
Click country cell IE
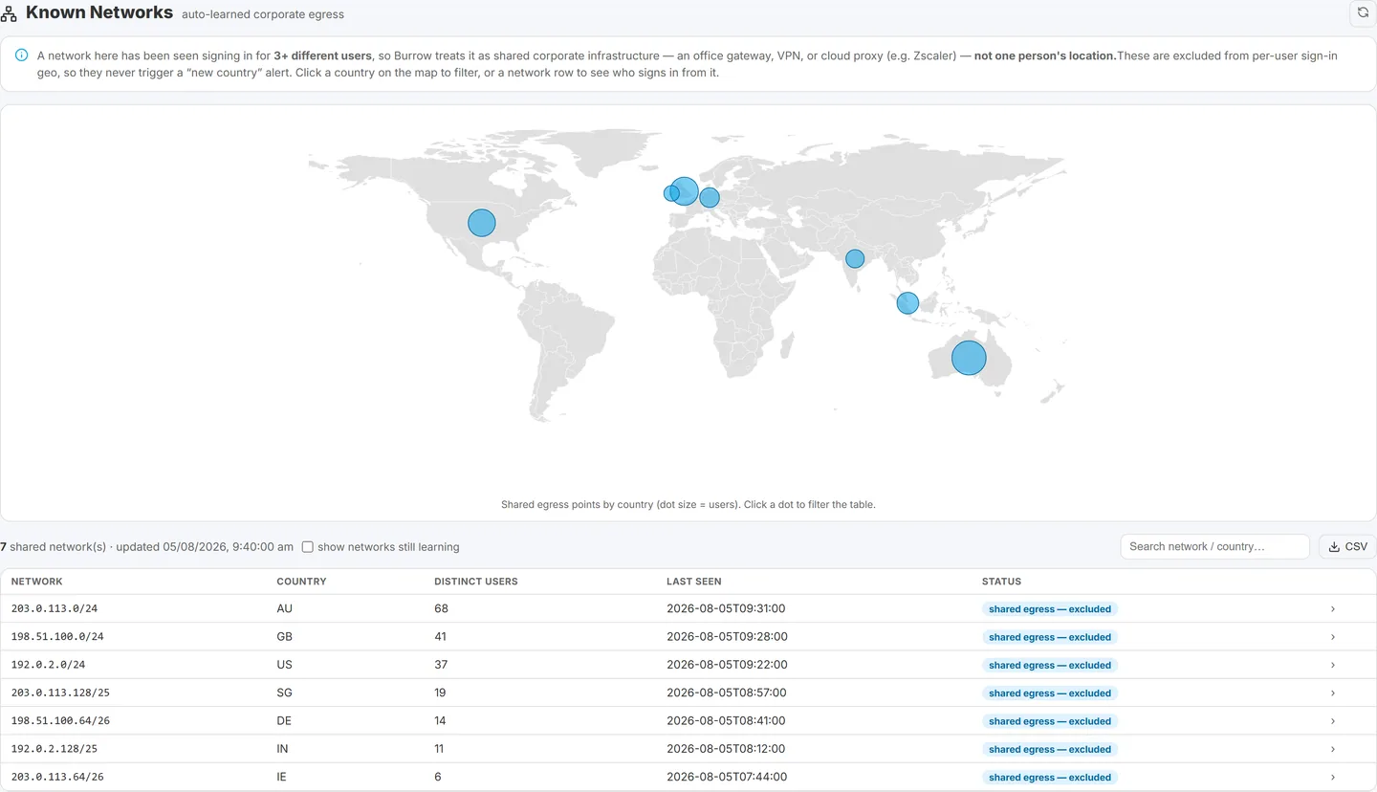click(x=282, y=777)
